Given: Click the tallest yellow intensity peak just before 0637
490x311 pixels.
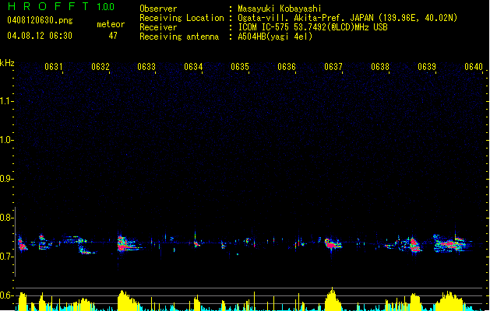Looking at the screenshot, I should coord(333,299).
